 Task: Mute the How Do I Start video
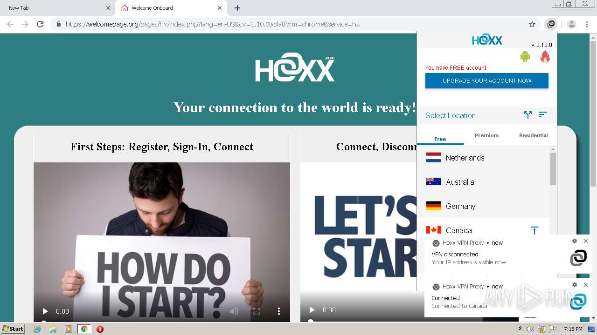pos(234,311)
